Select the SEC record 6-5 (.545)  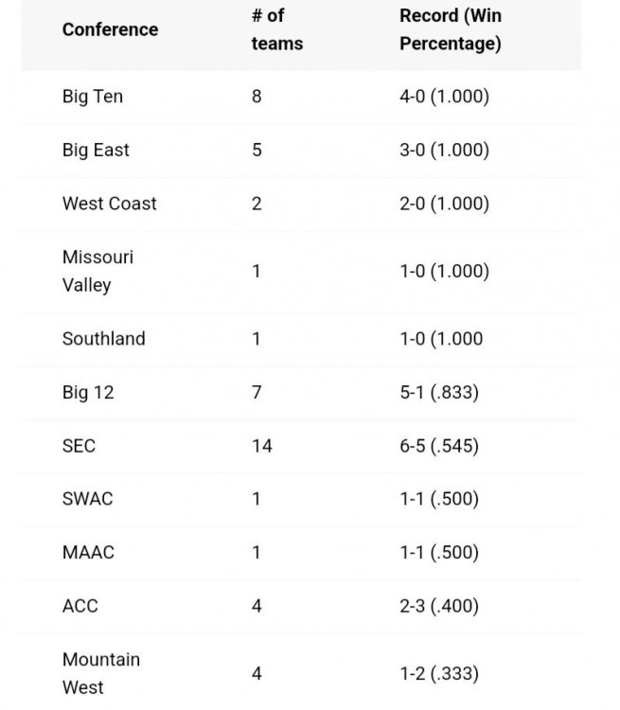click(439, 445)
